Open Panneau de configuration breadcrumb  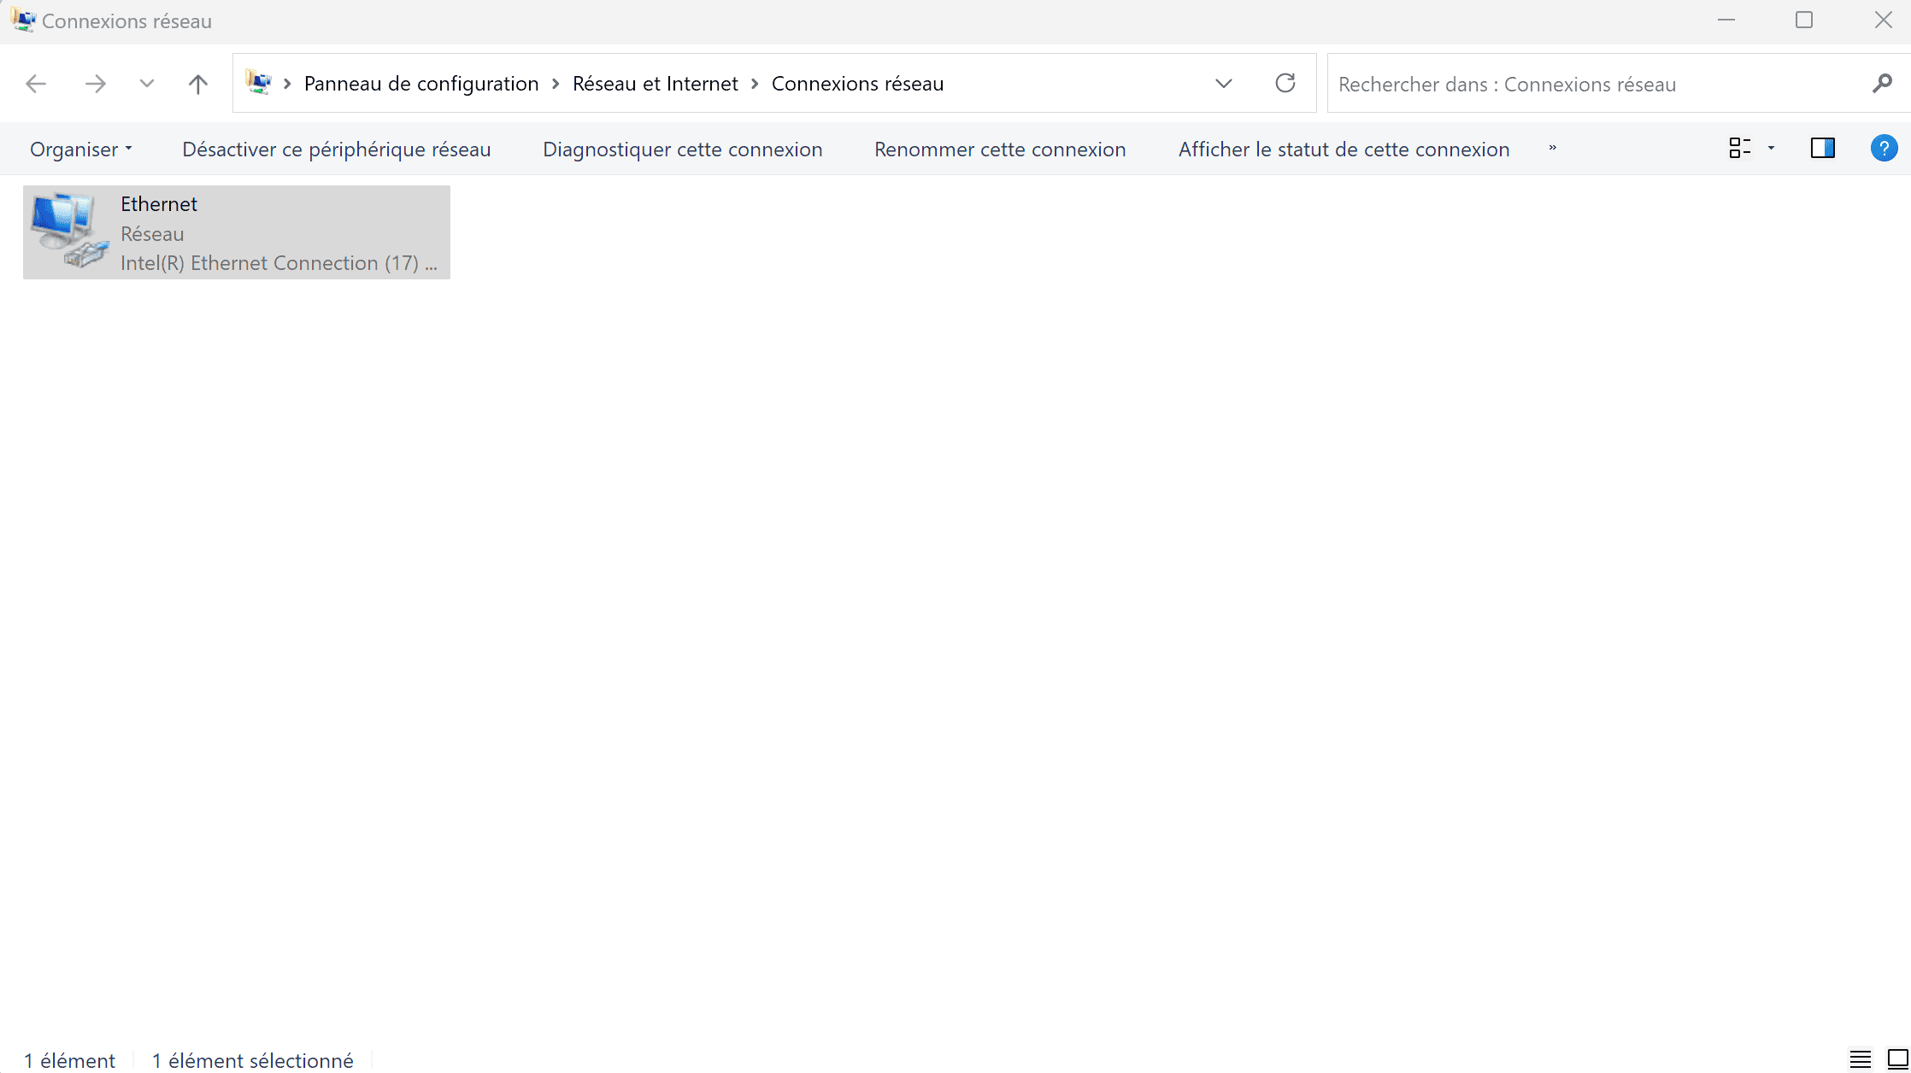click(421, 84)
